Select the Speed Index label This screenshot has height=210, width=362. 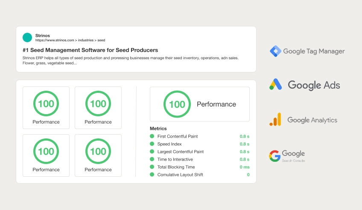click(169, 144)
